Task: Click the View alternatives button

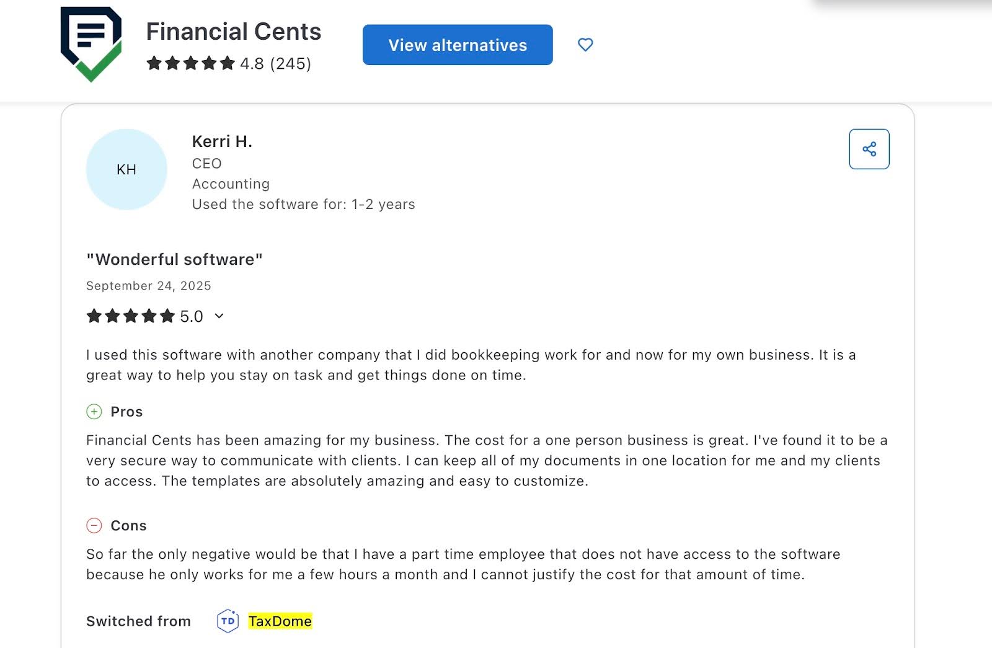Action: [457, 45]
